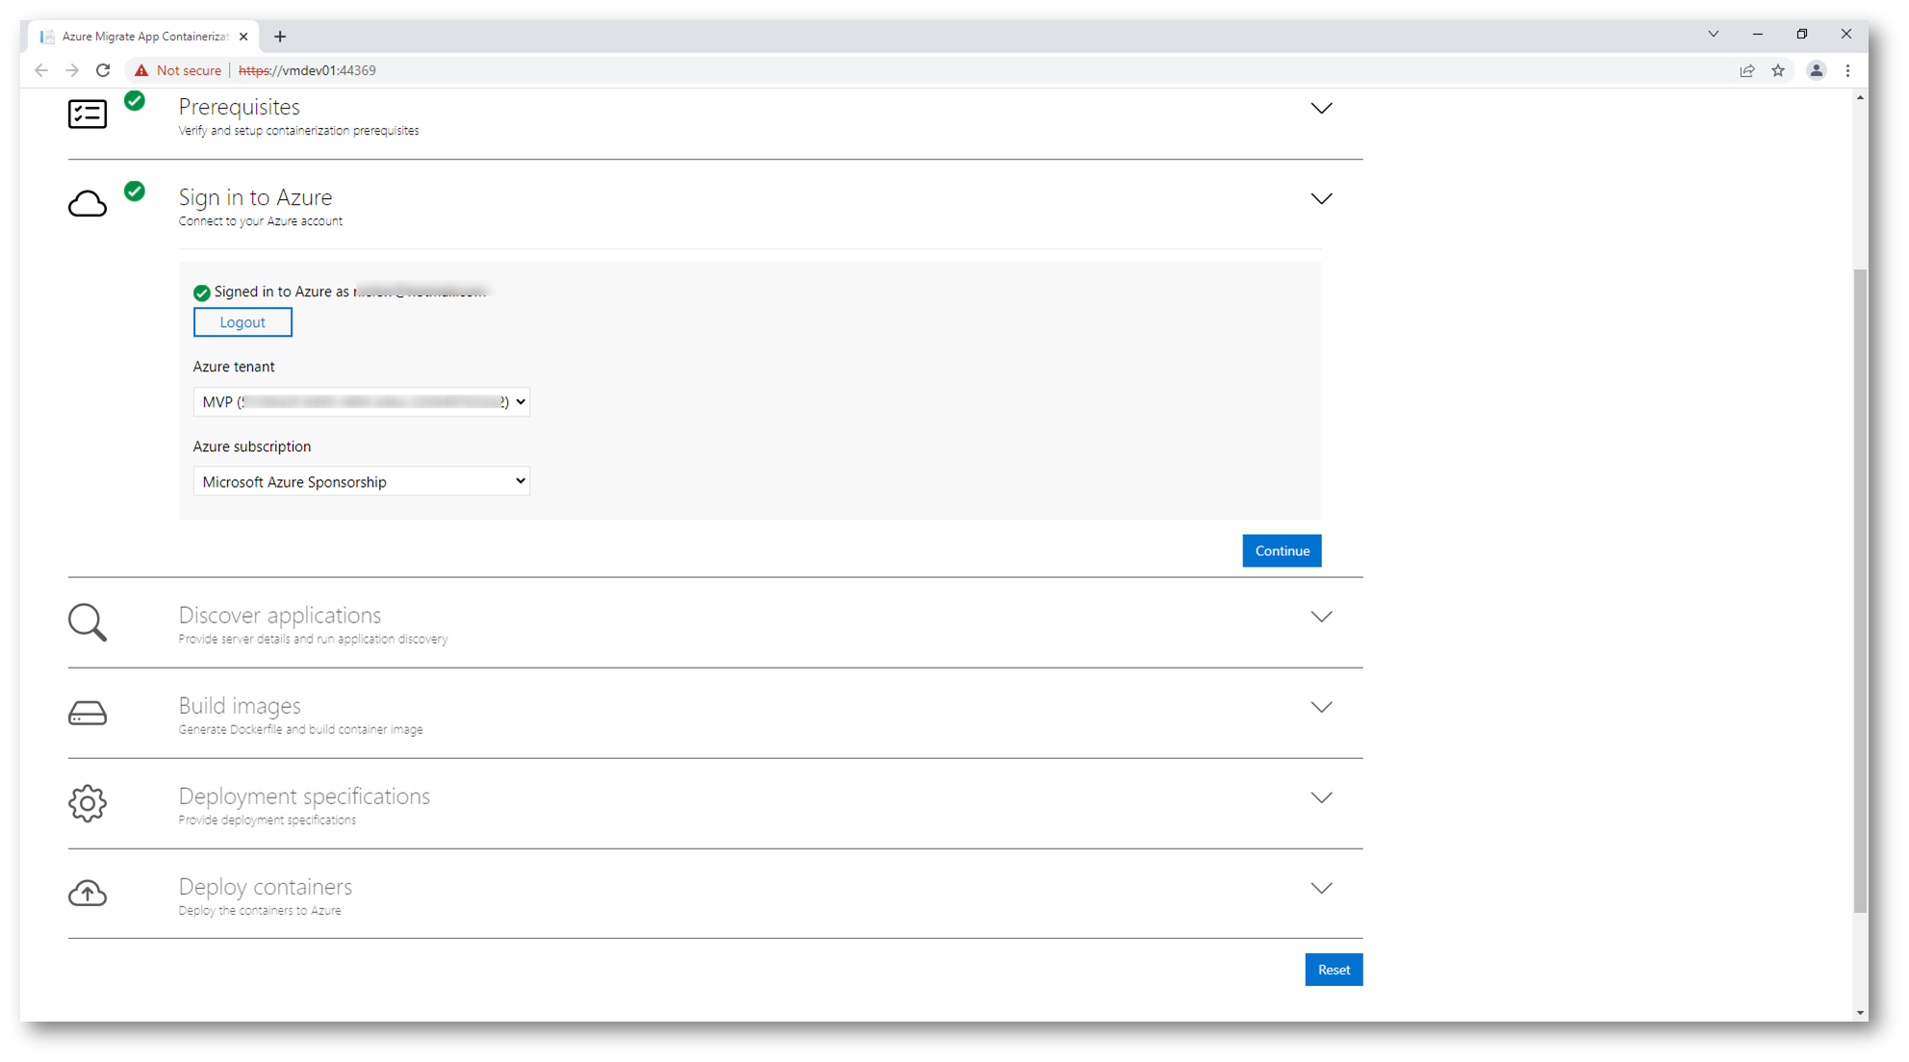Expand the Discover applications section chevron
Viewport: 1909px width, 1062px height.
pos(1321,617)
